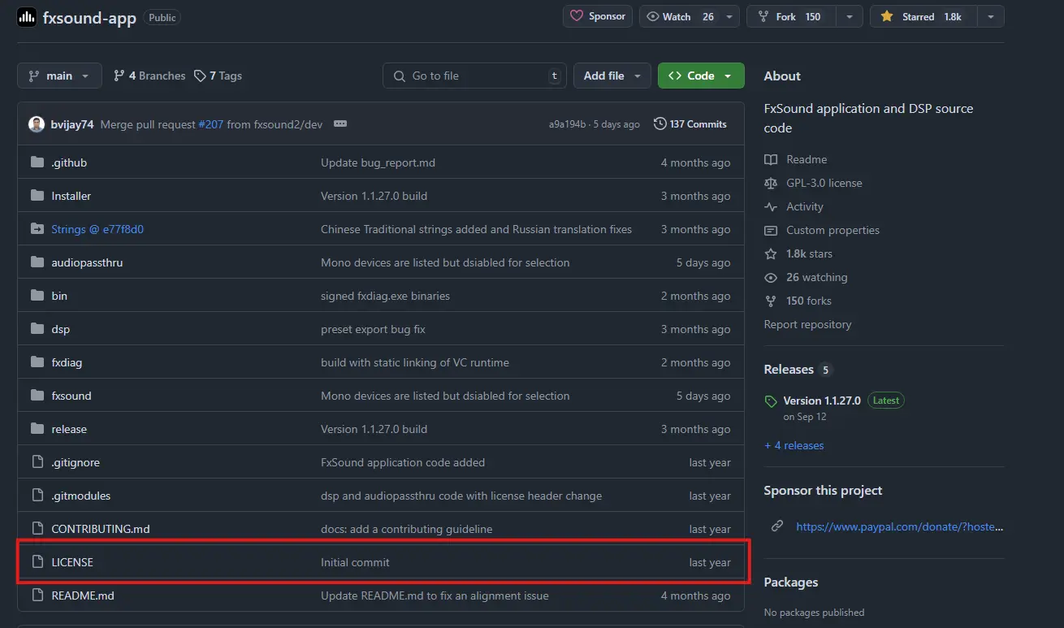Open pull request #207 link
This screenshot has height=628, width=1064.
coord(210,124)
